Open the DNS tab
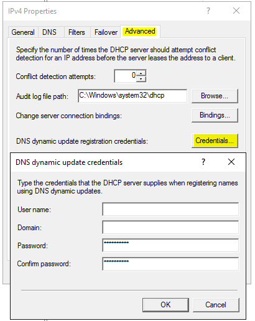 point(49,32)
